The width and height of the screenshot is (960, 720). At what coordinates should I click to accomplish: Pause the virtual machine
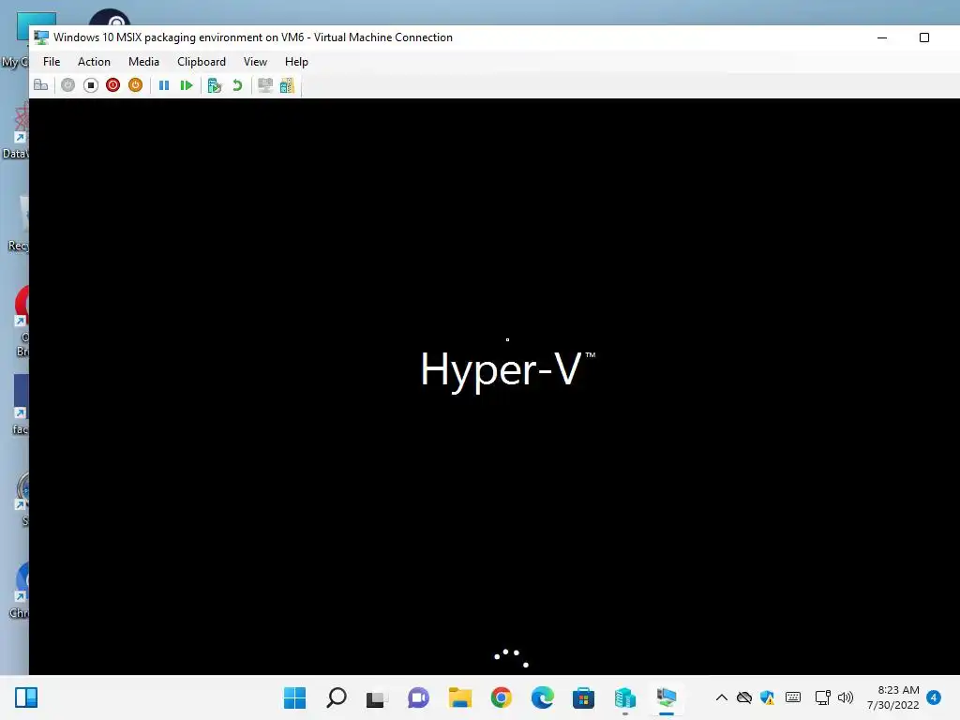(x=164, y=85)
